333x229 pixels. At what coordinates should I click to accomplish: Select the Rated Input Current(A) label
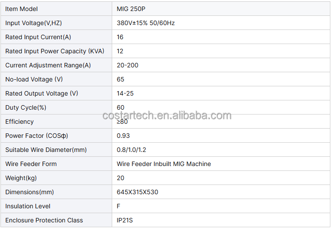pos(38,37)
